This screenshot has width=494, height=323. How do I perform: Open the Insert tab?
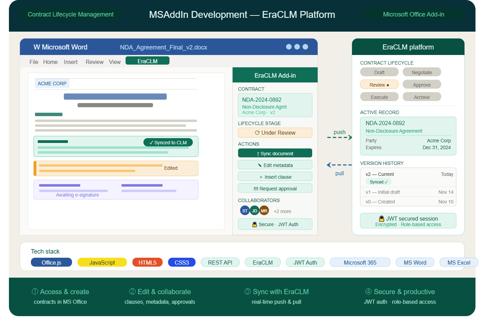click(x=71, y=62)
